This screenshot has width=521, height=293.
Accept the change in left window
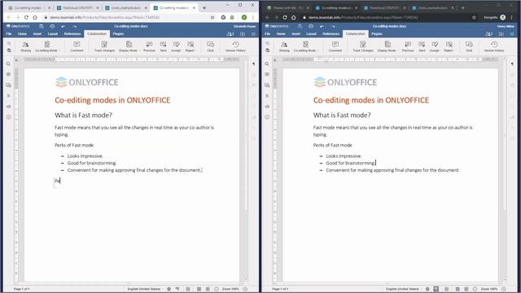point(177,46)
